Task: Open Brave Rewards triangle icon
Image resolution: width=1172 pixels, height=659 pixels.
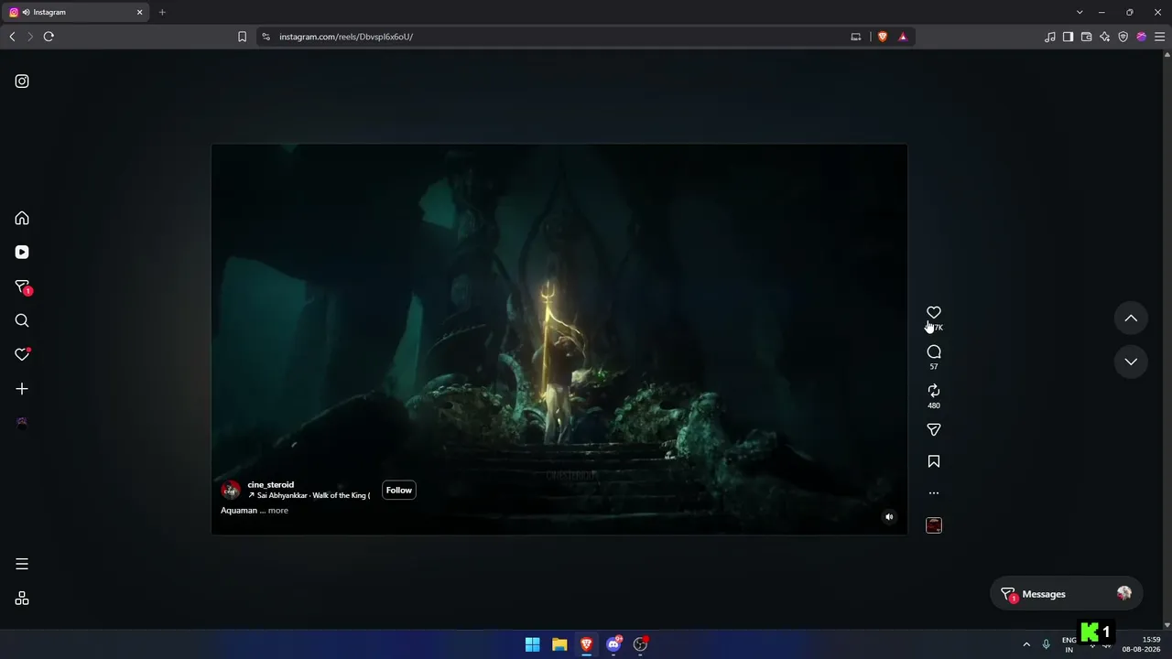Action: (903, 37)
